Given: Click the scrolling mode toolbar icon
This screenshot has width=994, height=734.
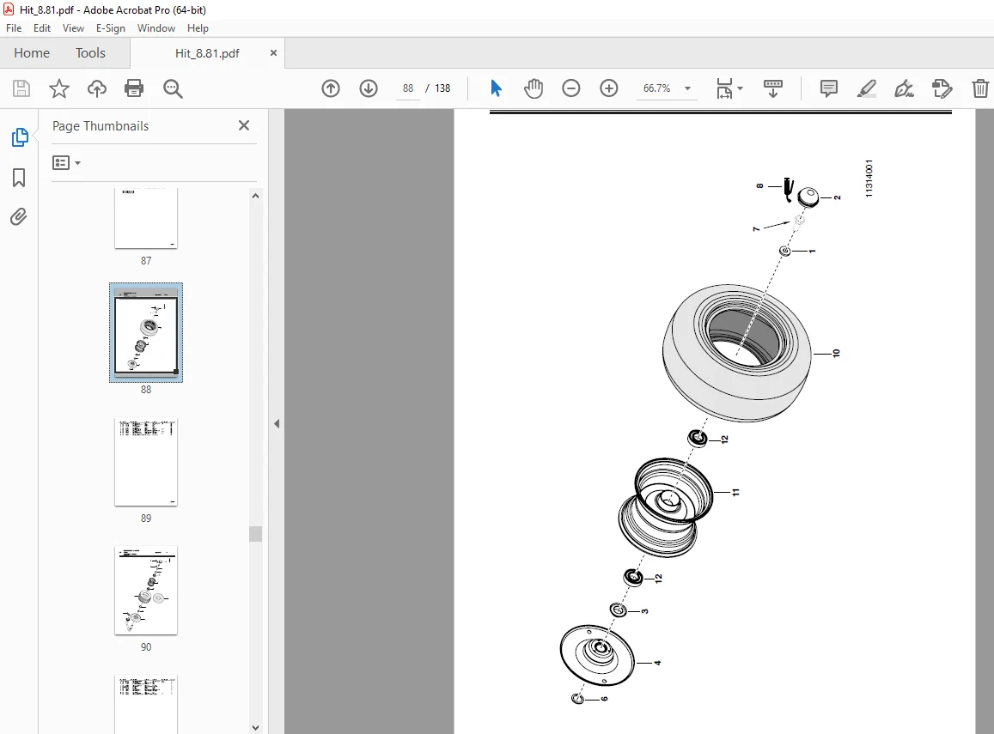Looking at the screenshot, I should (x=772, y=88).
